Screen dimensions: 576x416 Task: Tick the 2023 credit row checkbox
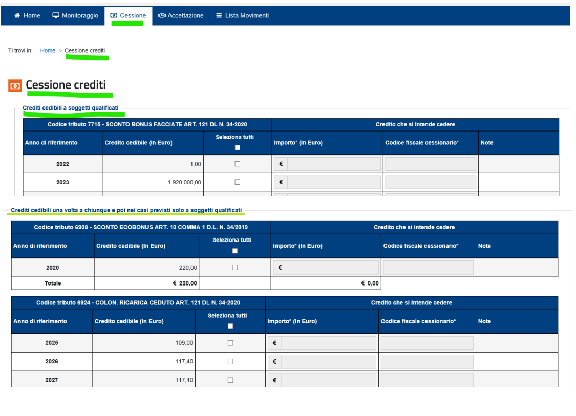[x=237, y=182]
